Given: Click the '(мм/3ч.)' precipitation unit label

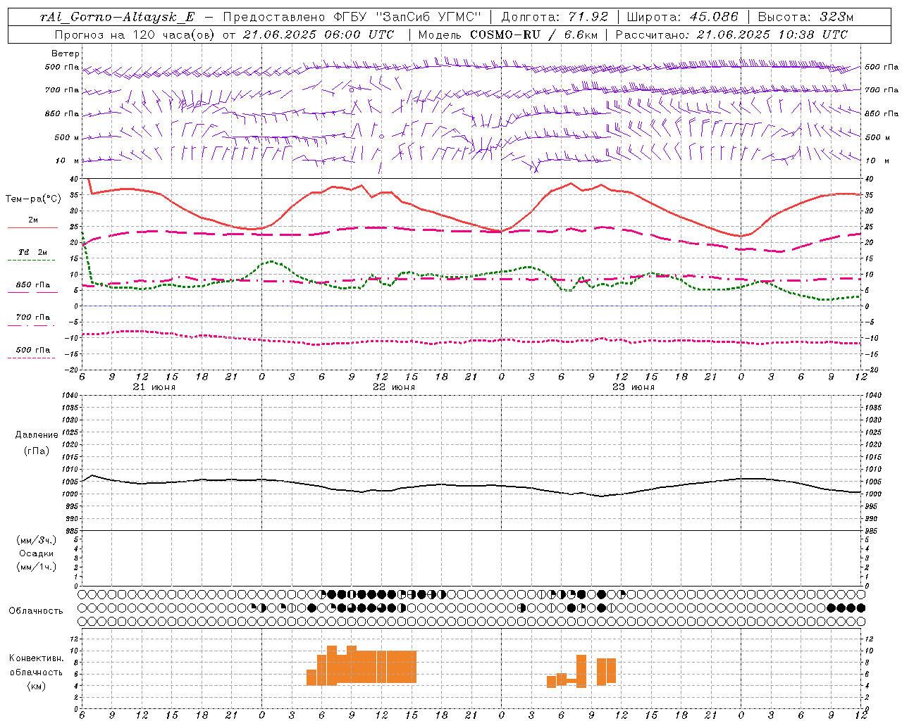Looking at the screenshot, I should (x=37, y=540).
